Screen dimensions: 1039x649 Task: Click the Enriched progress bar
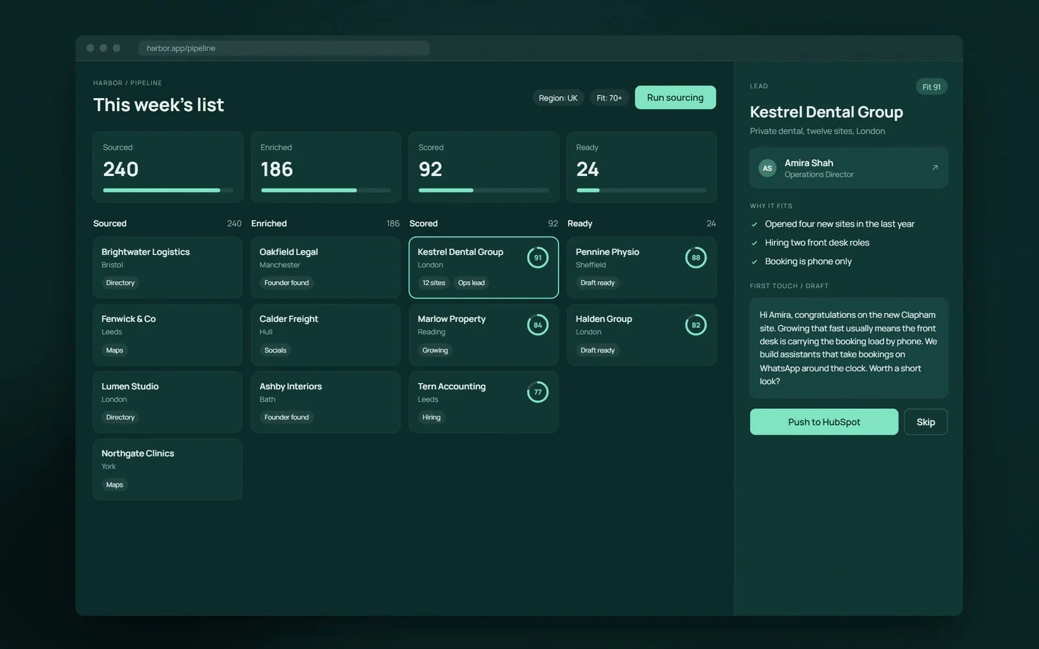(326, 190)
